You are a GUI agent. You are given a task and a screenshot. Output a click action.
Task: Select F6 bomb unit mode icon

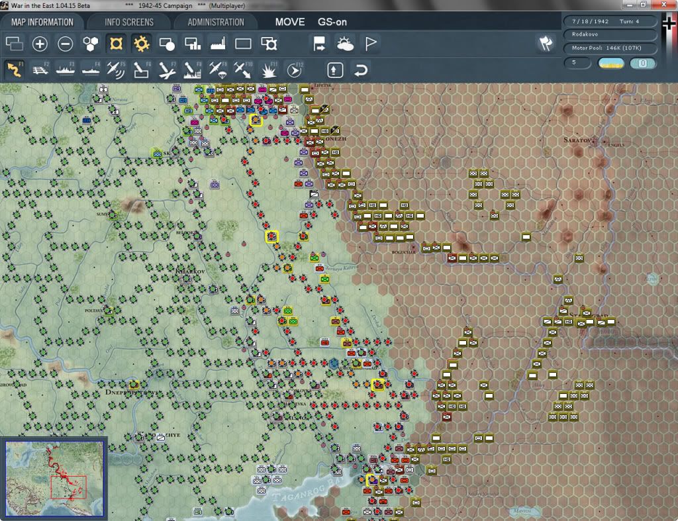click(x=142, y=70)
